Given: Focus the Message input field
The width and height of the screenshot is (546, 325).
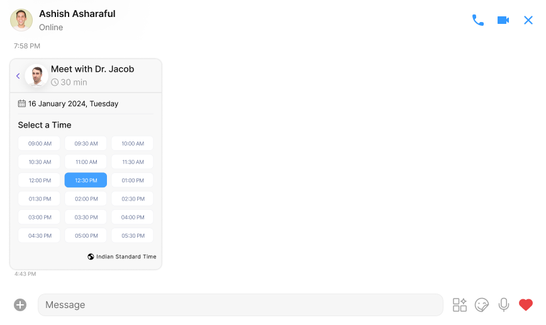Looking at the screenshot, I should click(240, 305).
